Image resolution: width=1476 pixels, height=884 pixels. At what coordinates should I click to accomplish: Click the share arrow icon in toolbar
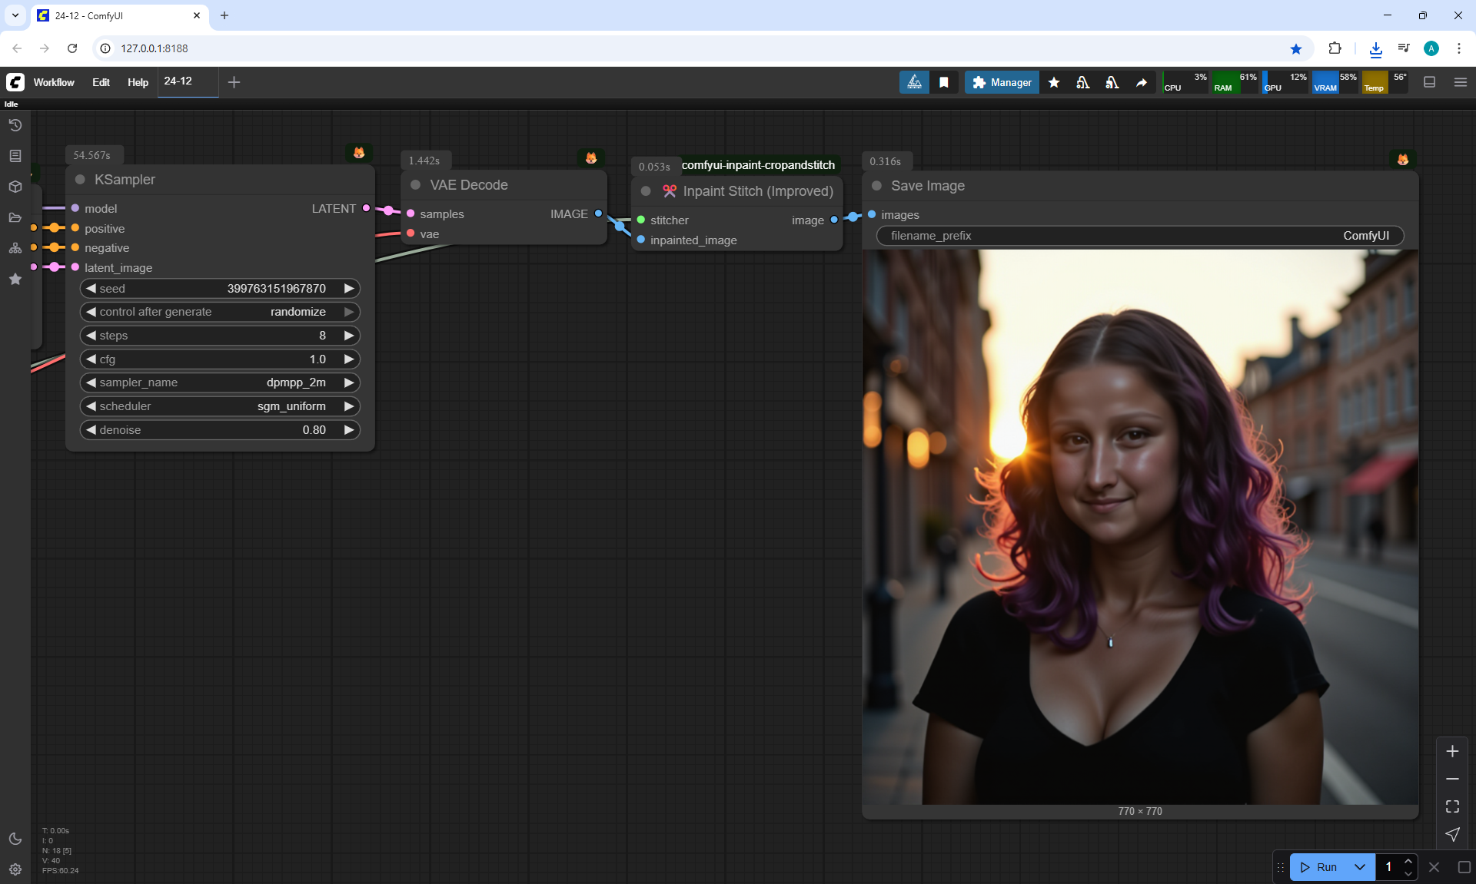[x=1142, y=82]
